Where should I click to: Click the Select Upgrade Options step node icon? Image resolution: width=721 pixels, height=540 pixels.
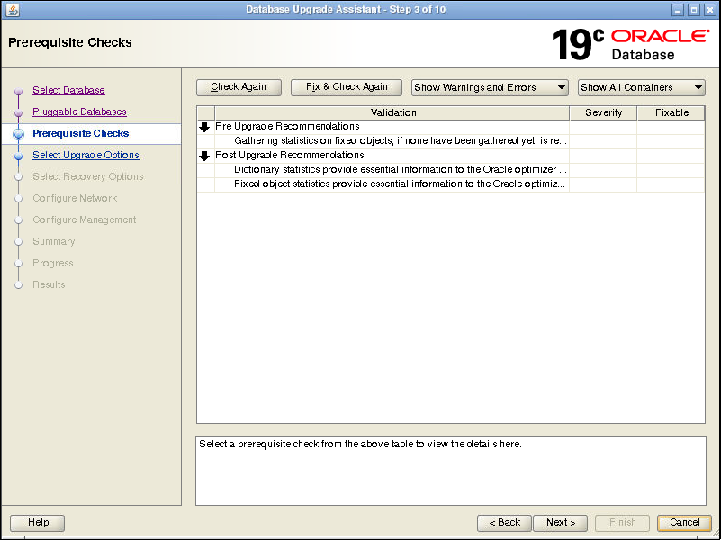(19, 155)
